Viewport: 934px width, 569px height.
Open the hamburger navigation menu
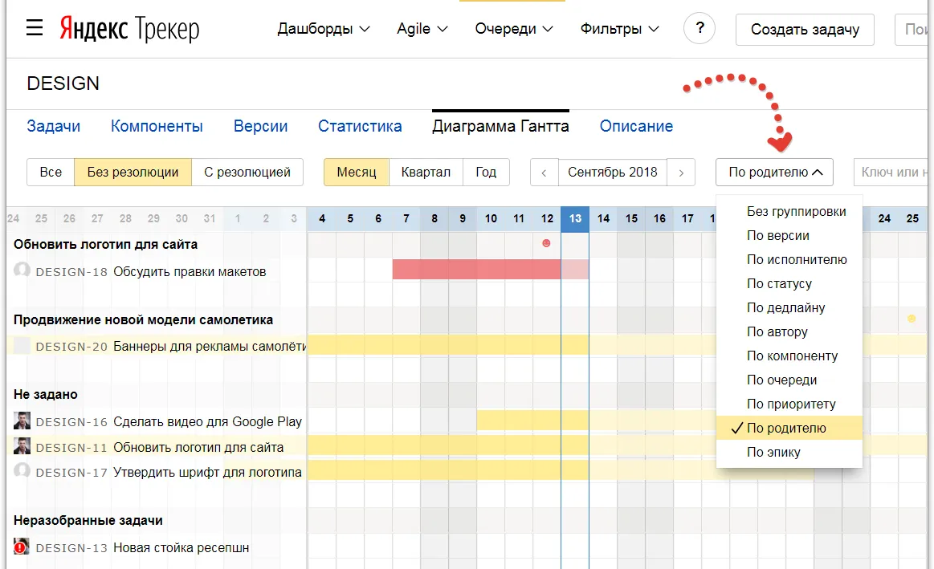[x=33, y=25]
